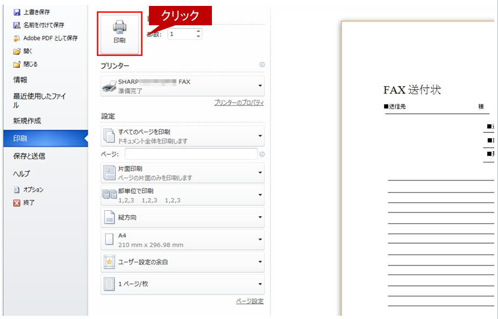This screenshot has width=498, height=319.
Task: Click the 1 ページ/枚 layout icon
Action: pos(109,284)
